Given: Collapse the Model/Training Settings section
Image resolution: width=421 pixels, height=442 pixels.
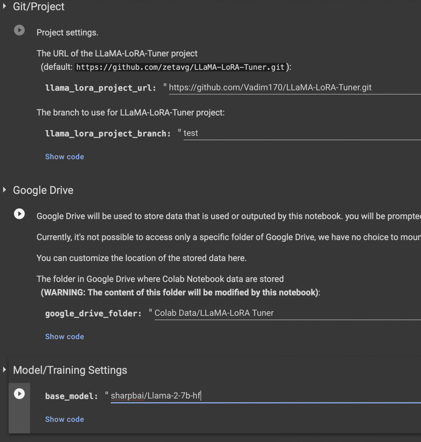Looking at the screenshot, I should click(x=5, y=370).
